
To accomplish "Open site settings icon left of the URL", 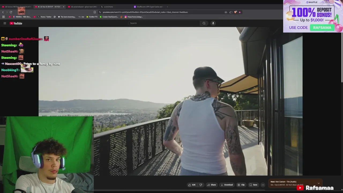I will click(100, 12).
